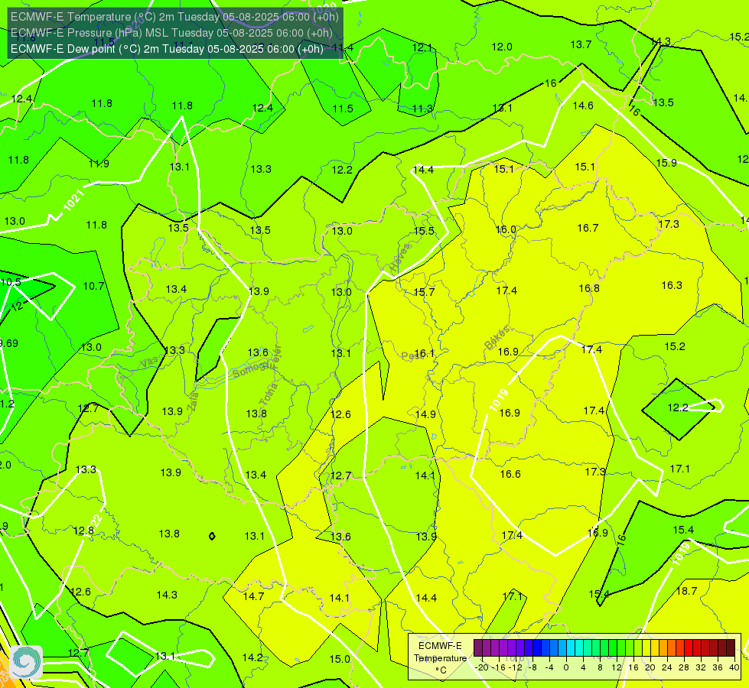749x688 pixels.
Task: Click the Heves region label
Action: 400,258
